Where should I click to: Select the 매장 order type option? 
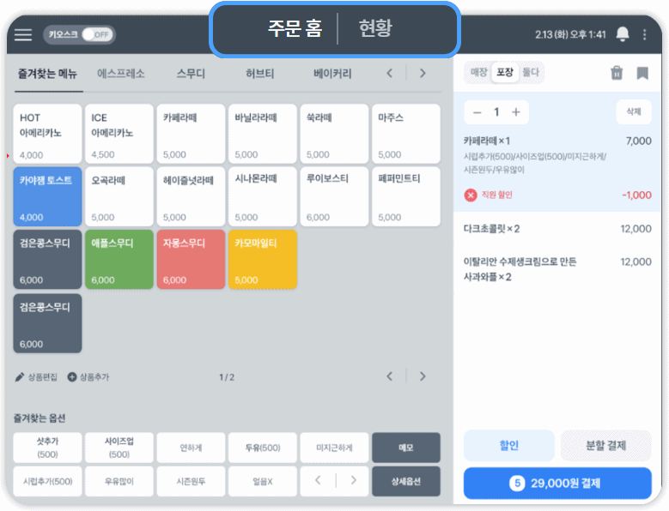(x=478, y=73)
